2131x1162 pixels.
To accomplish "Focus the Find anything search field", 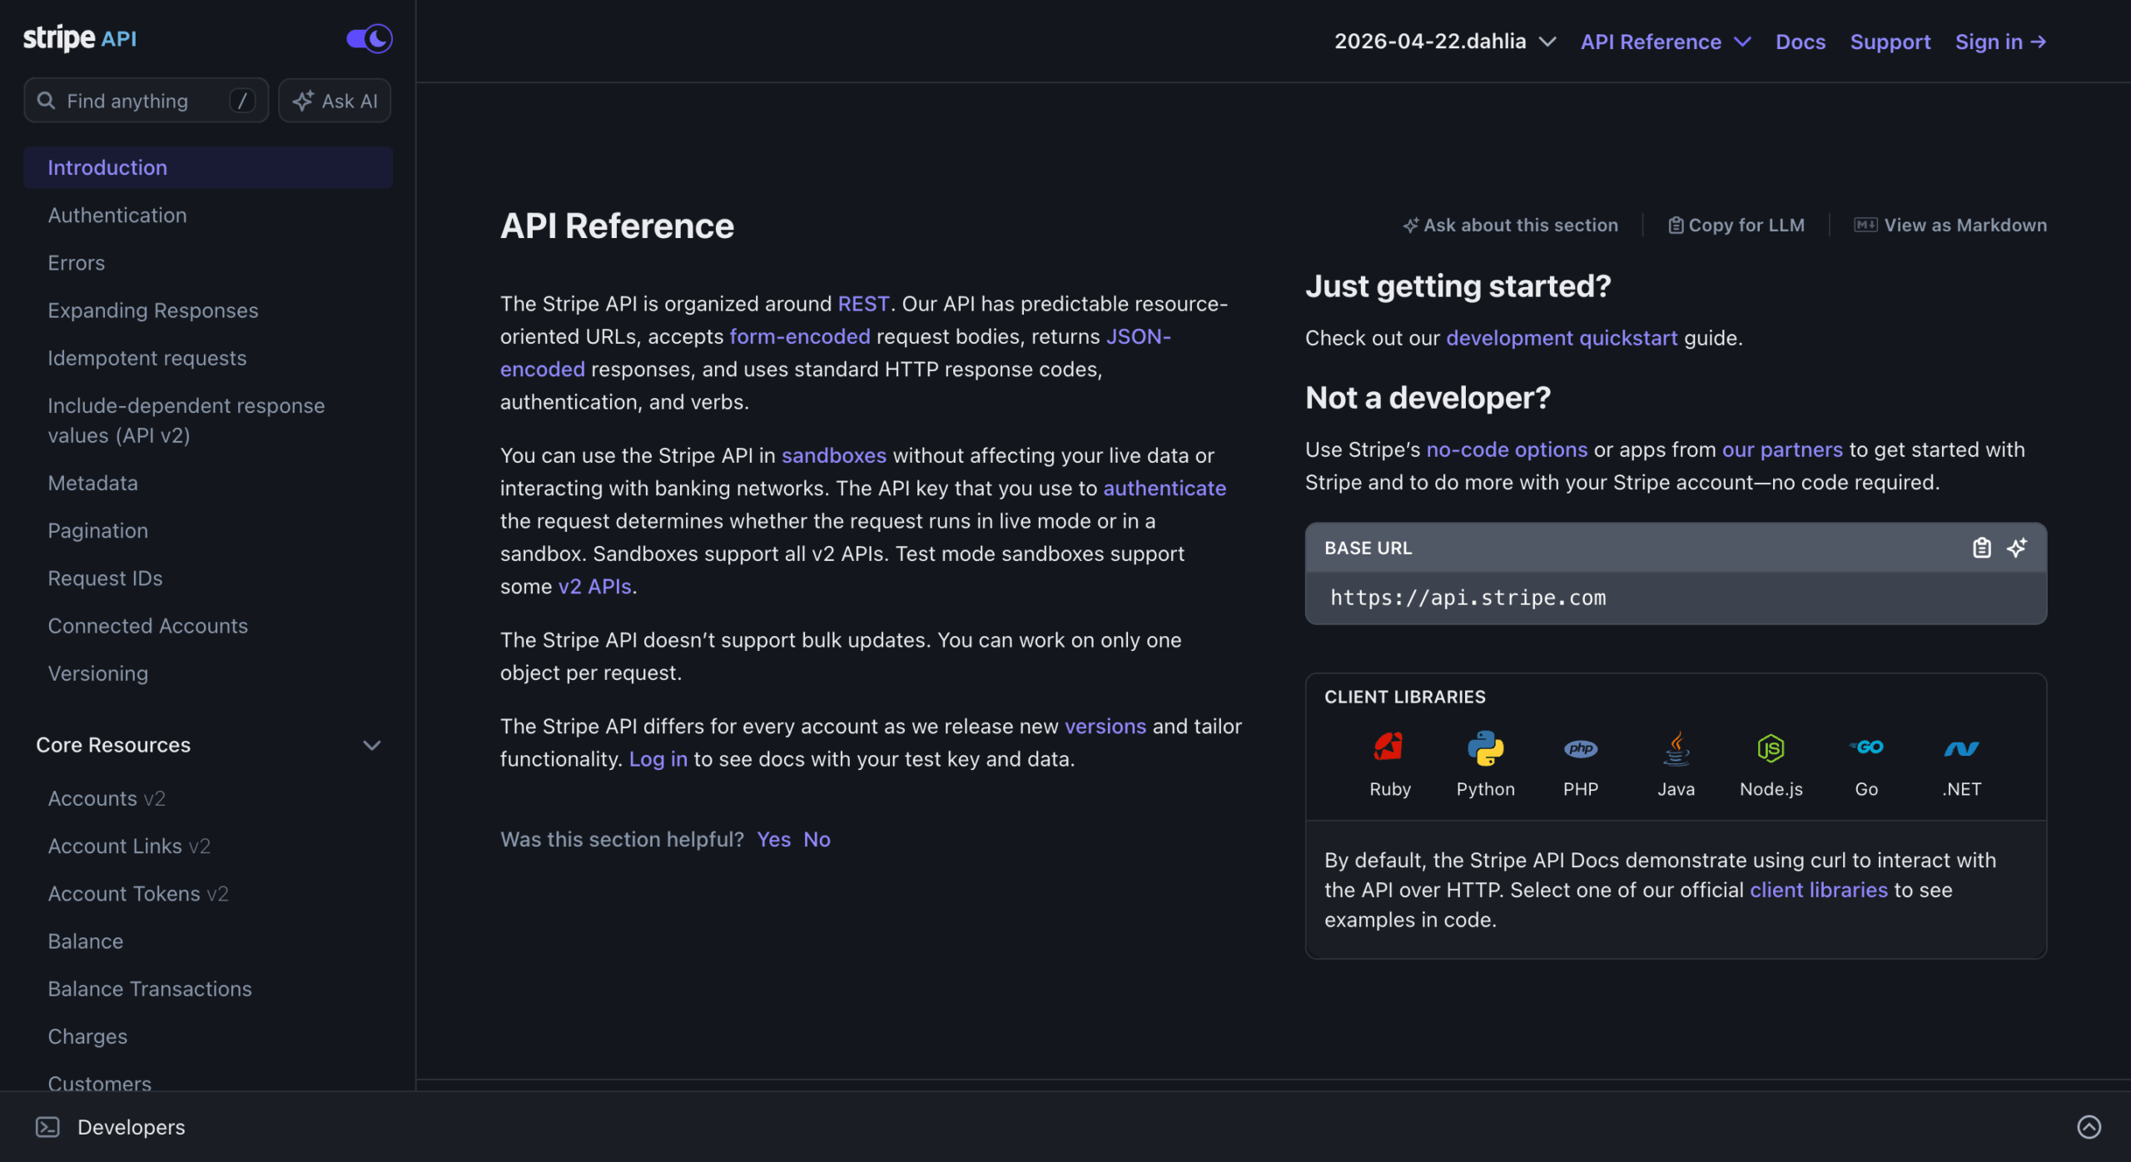I will pos(147,101).
